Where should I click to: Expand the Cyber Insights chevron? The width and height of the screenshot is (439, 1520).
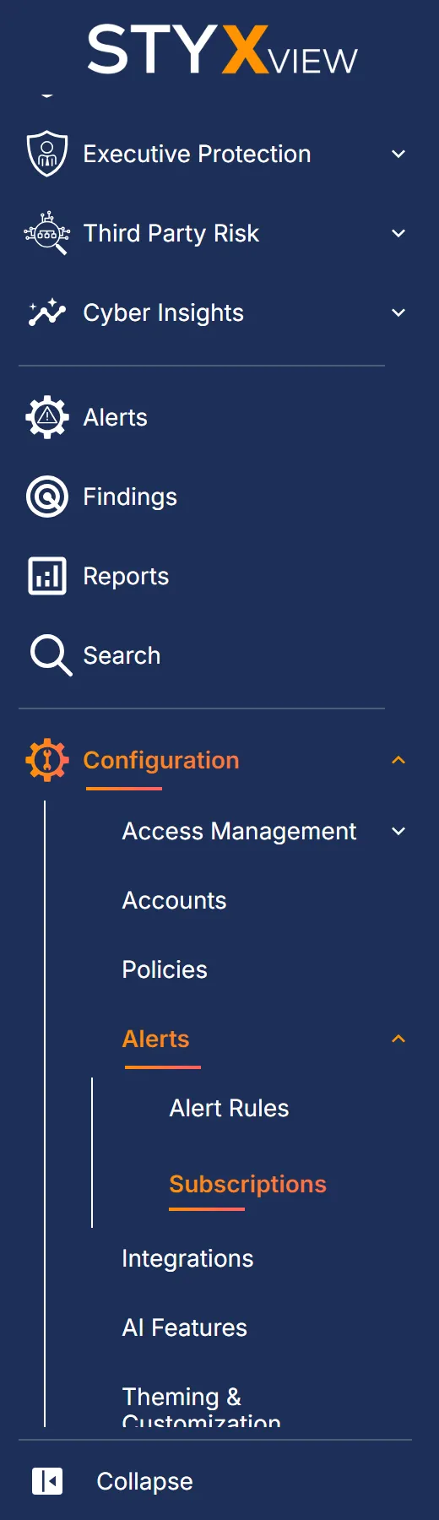[x=398, y=312]
